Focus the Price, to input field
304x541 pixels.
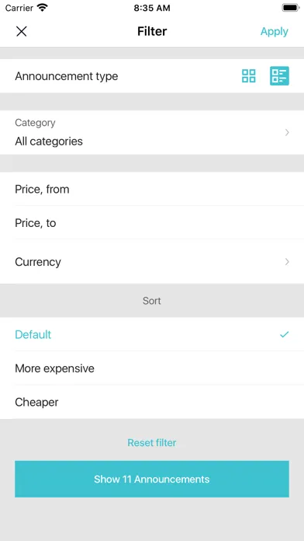[x=152, y=223]
